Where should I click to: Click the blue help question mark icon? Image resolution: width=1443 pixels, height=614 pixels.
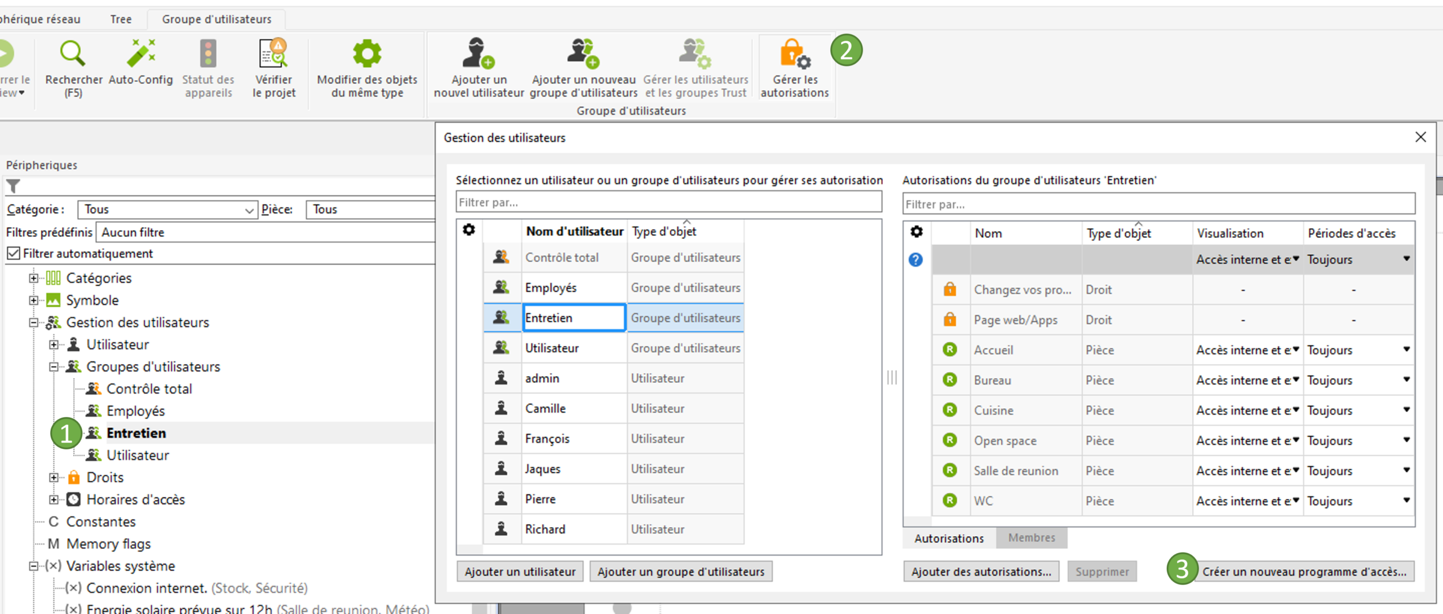(x=915, y=260)
